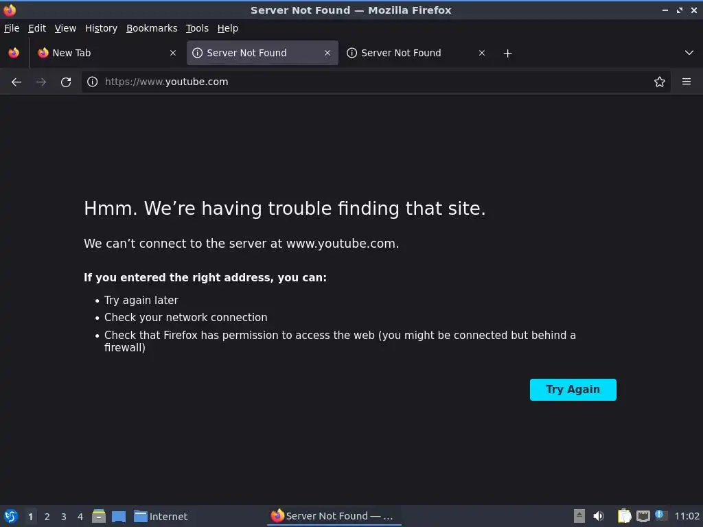Switch to workspace 1
Image resolution: width=703 pixels, height=527 pixels.
point(30,517)
